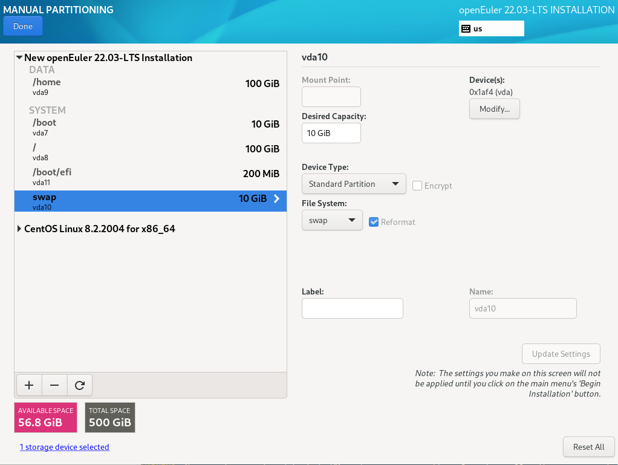Click the vda10 heading in details pane
This screenshot has width=618, height=465.
314,57
